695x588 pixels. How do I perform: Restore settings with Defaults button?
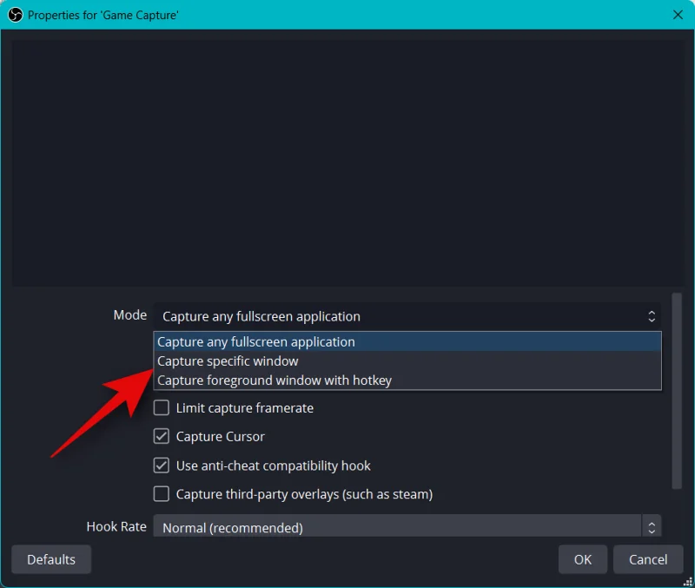pyautogui.click(x=51, y=559)
